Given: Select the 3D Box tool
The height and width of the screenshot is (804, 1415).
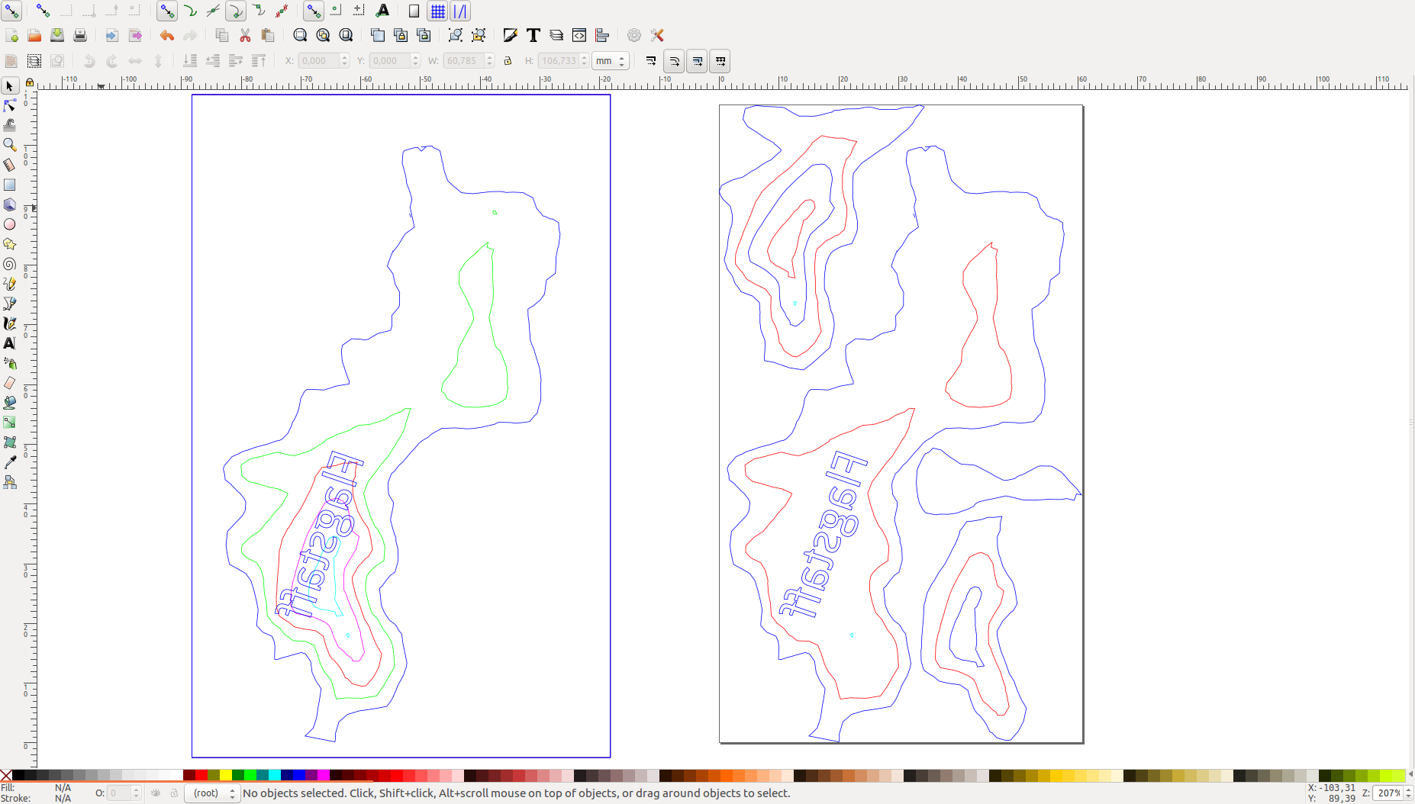Looking at the screenshot, I should pyautogui.click(x=10, y=204).
